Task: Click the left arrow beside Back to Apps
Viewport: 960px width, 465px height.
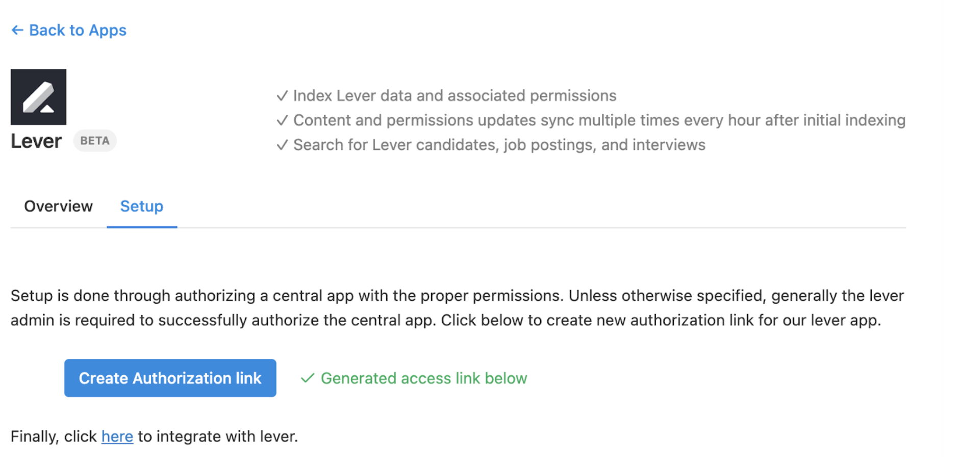Action: 17,31
